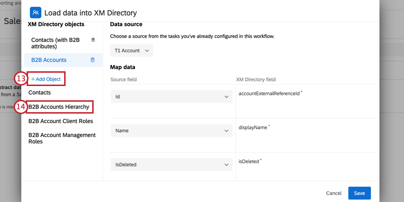
Task: Click the XM Directory people icon in header
Action: coord(36,12)
